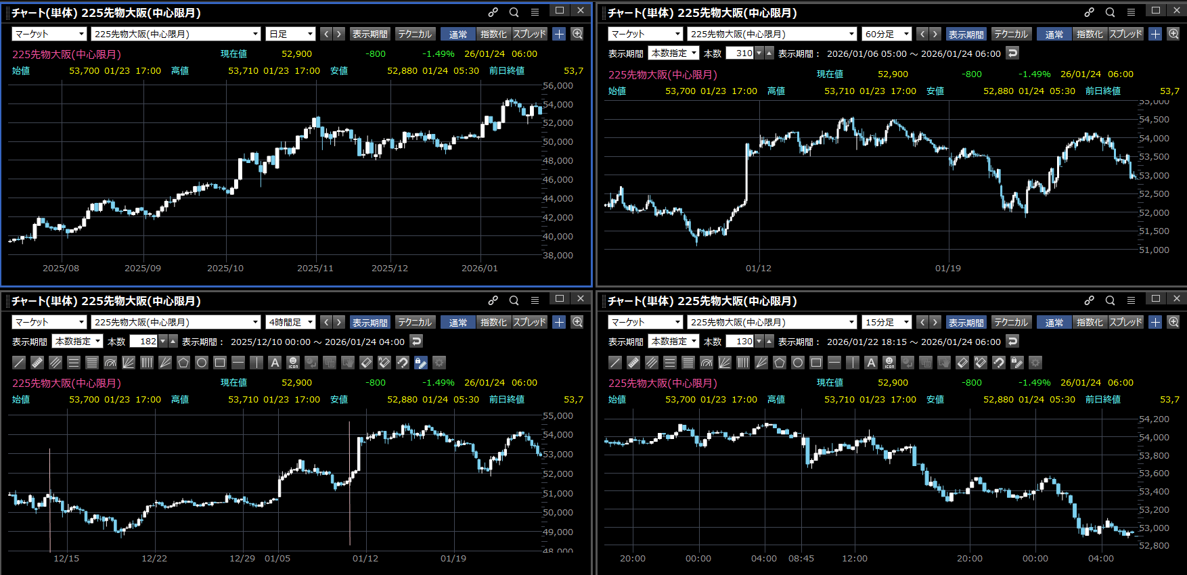Select the text annotation tool in 15-minute chart

coord(871,363)
